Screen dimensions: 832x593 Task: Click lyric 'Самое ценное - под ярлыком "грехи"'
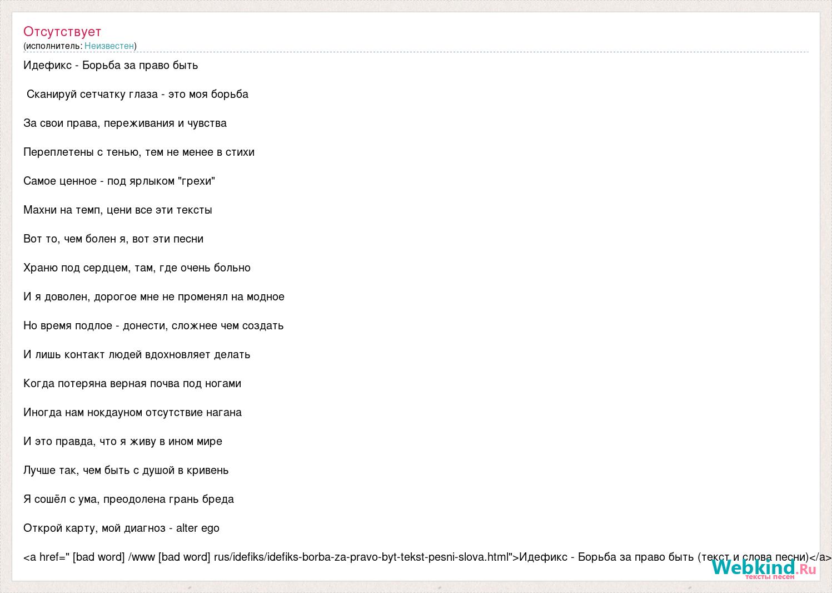[x=119, y=181]
